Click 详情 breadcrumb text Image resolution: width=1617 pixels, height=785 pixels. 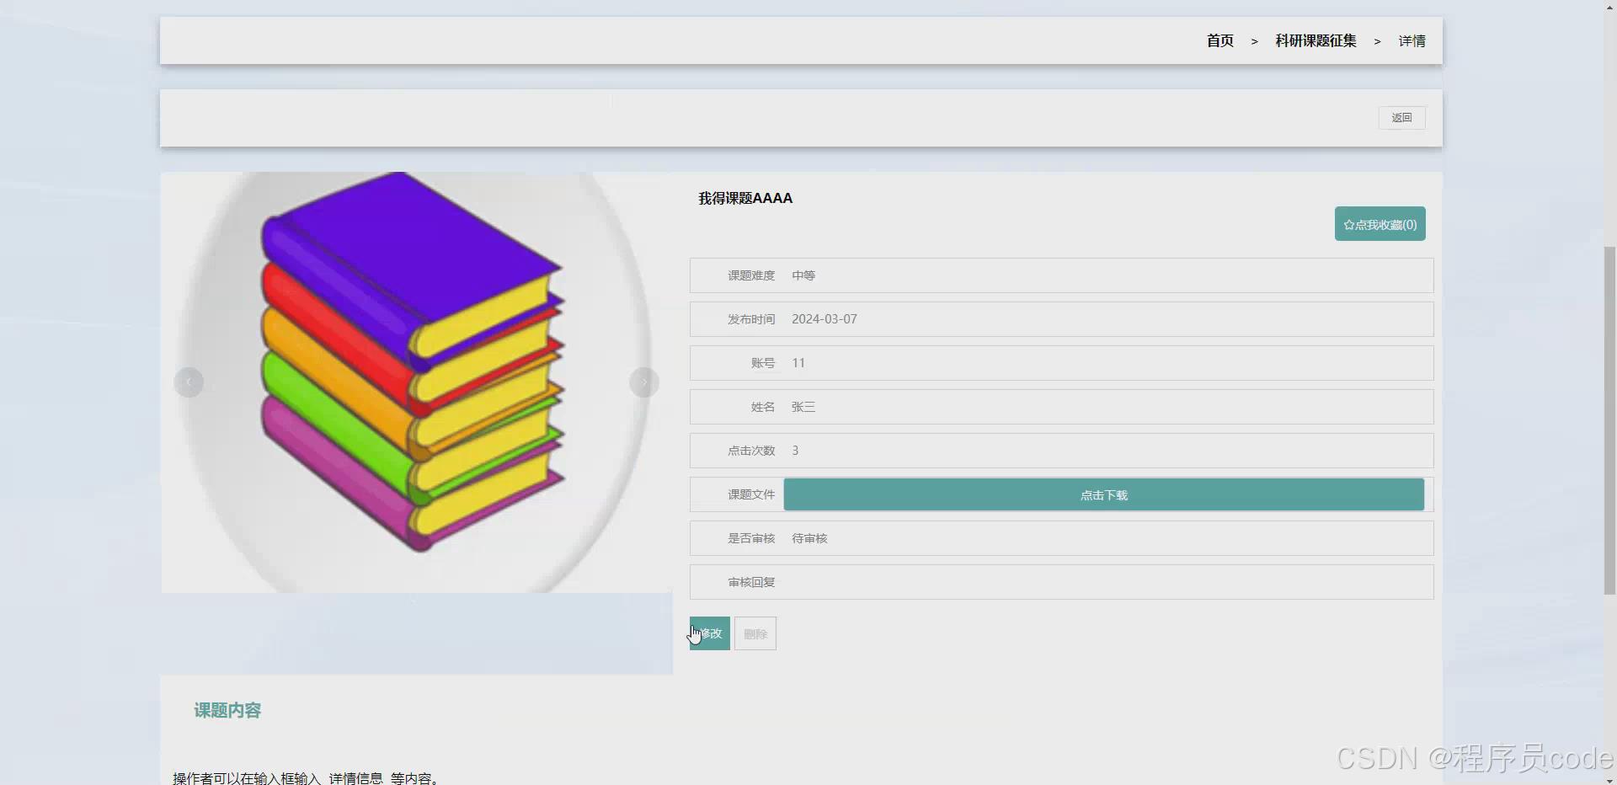1412,40
